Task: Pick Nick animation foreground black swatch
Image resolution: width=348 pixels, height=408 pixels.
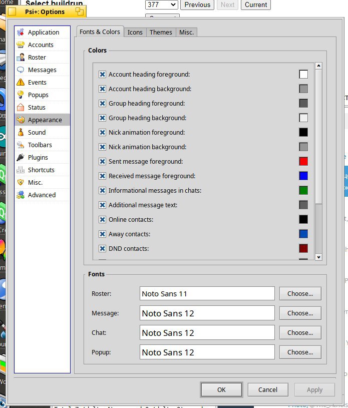Action: [303, 133]
